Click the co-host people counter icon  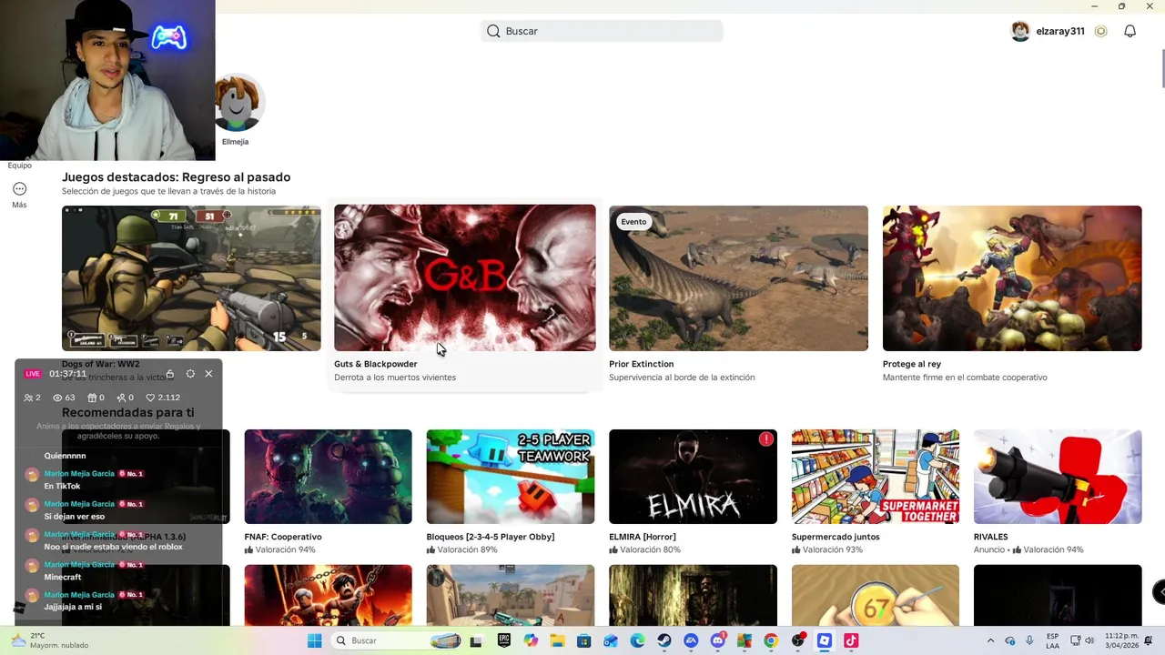click(28, 398)
